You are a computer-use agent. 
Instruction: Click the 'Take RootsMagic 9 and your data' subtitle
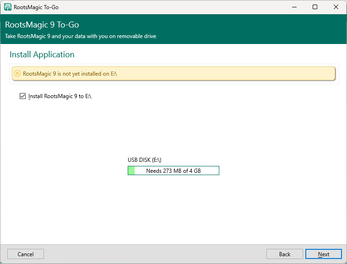coord(81,36)
